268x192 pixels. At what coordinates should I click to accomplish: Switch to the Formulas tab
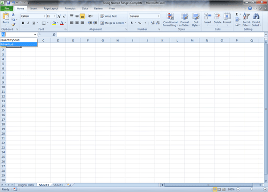(x=70, y=8)
